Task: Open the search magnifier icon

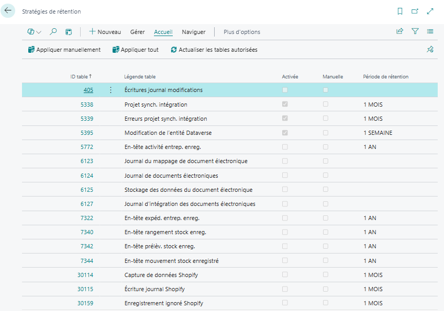Action: point(53,32)
